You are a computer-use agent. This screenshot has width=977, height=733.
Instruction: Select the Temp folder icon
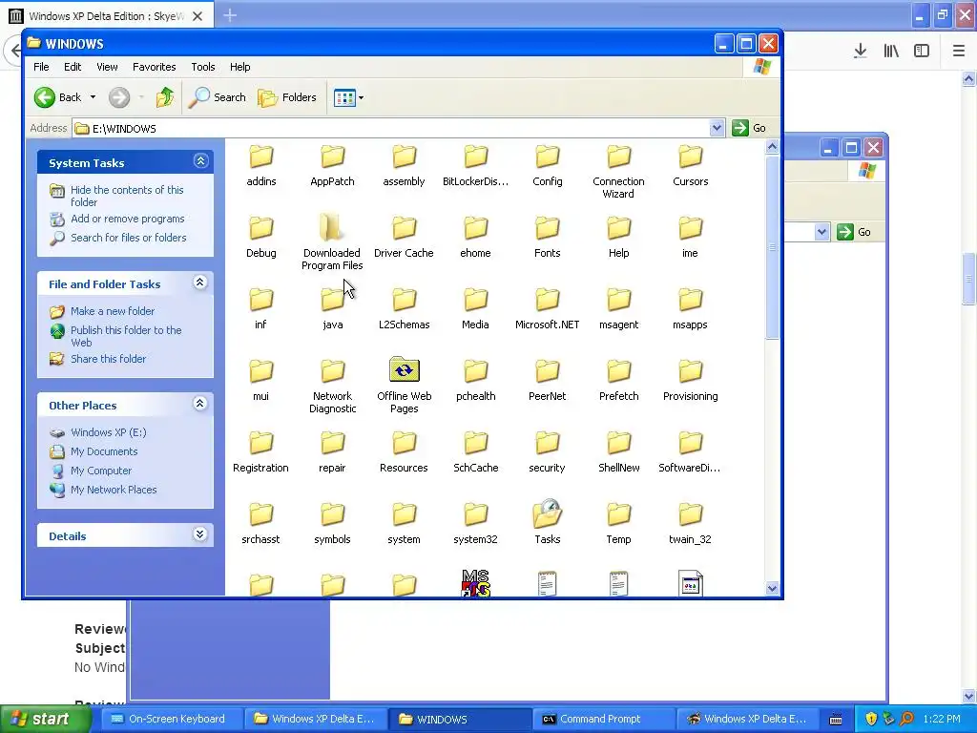point(618,514)
